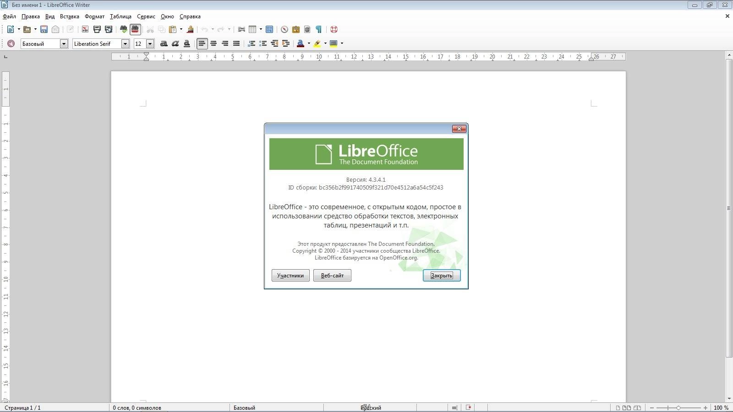This screenshot has width=733, height=412.
Task: Click the Numbering list icon
Action: click(x=252, y=43)
